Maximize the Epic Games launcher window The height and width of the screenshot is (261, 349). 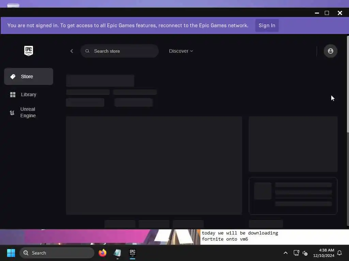tap(327, 13)
